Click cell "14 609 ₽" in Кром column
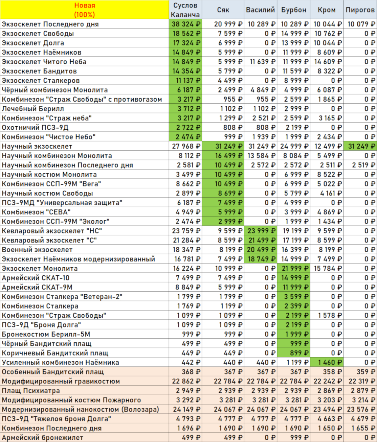This screenshot has height=442, width=377. [327, 62]
